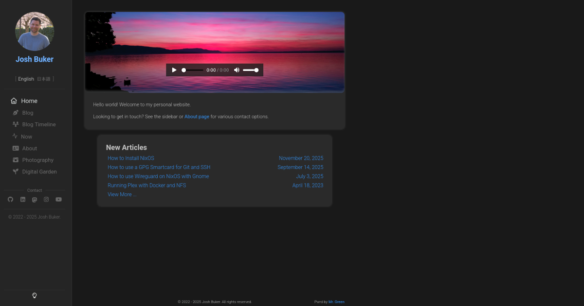The image size is (584, 306).
Task: Click the Instagram contact icon
Action: (46, 199)
